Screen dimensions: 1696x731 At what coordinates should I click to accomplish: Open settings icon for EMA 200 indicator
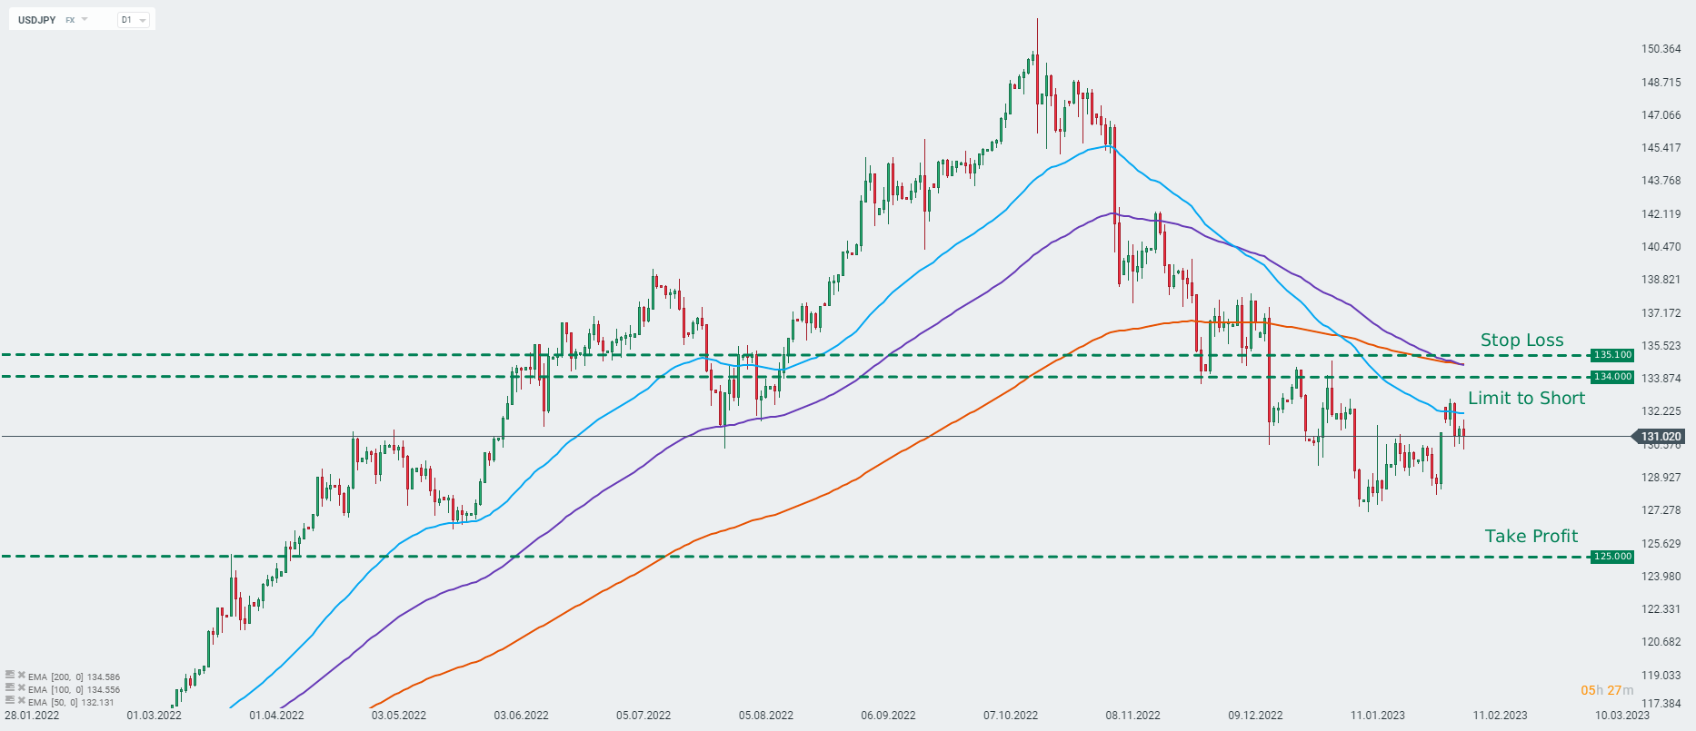pos(10,676)
